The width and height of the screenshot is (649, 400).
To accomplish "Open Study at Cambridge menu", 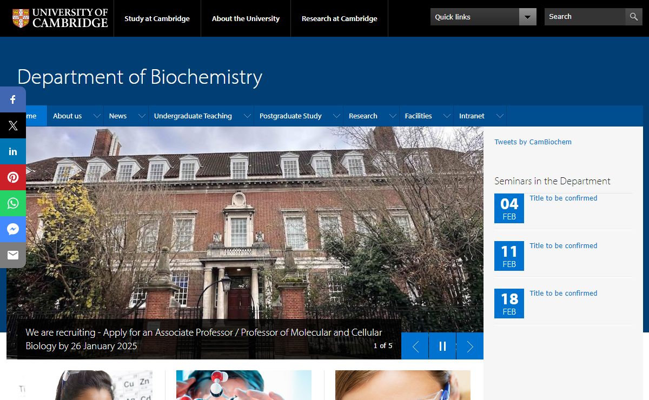I will click(x=157, y=18).
